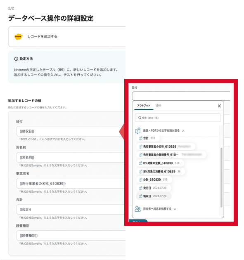Viewport: 244px width, 260px height.
Task: Click the cube icon beside 発行事業者の名称_610839
Action: 140,147
